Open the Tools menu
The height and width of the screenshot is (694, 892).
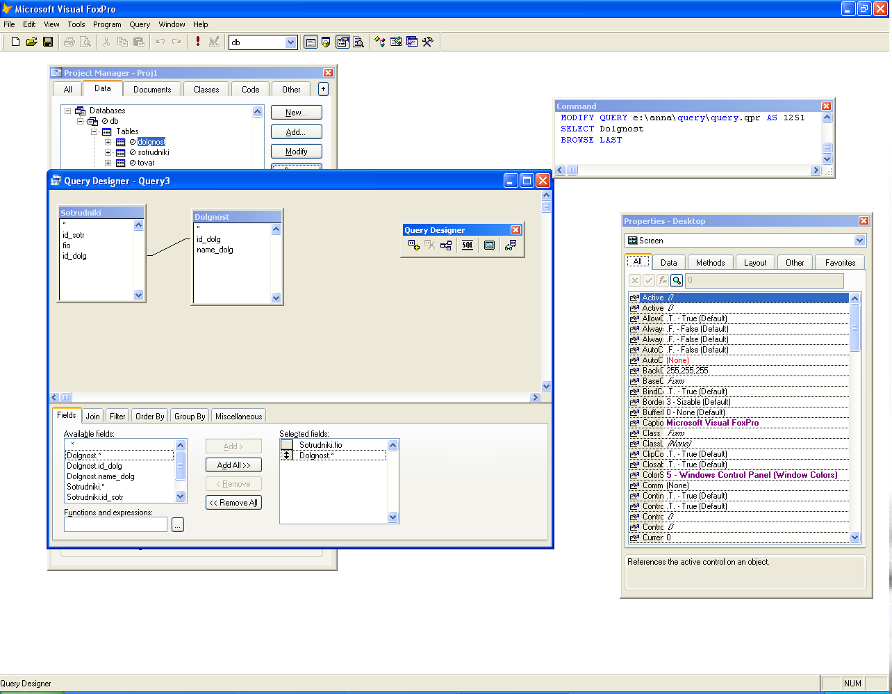click(x=76, y=24)
